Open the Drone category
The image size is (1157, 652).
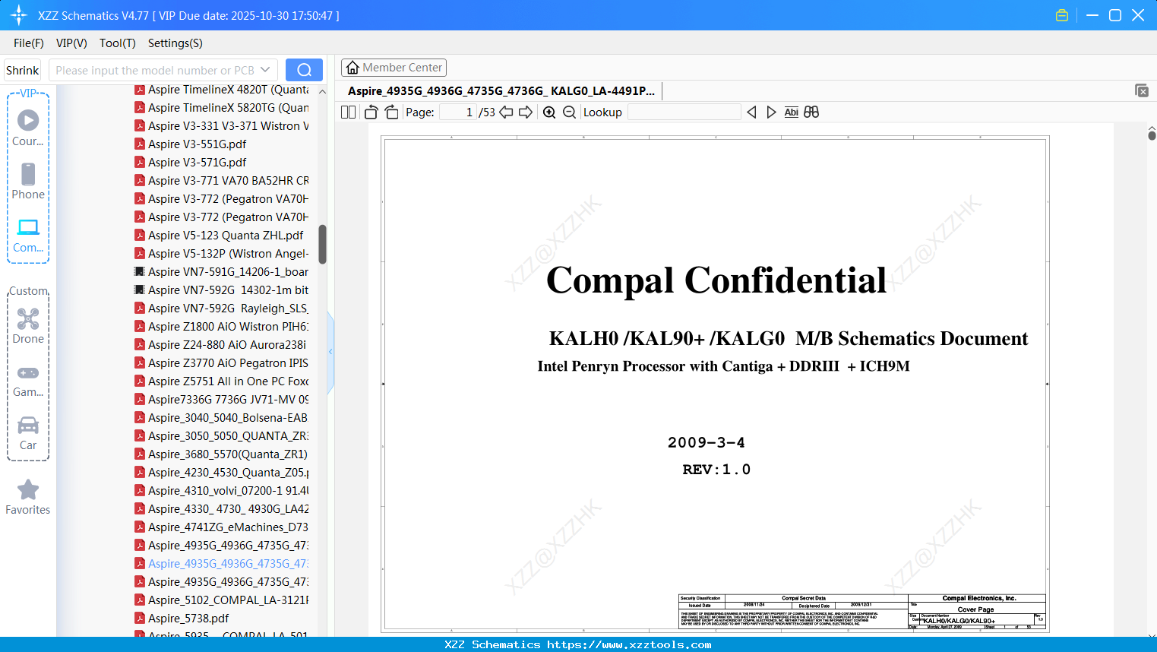click(x=28, y=325)
